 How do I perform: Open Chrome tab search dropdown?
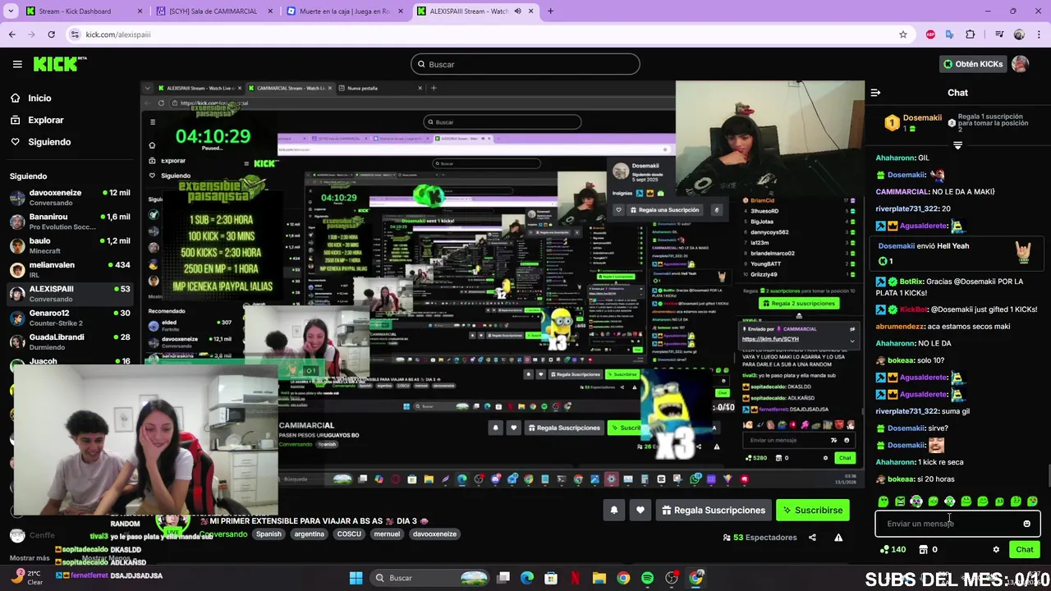tap(11, 11)
